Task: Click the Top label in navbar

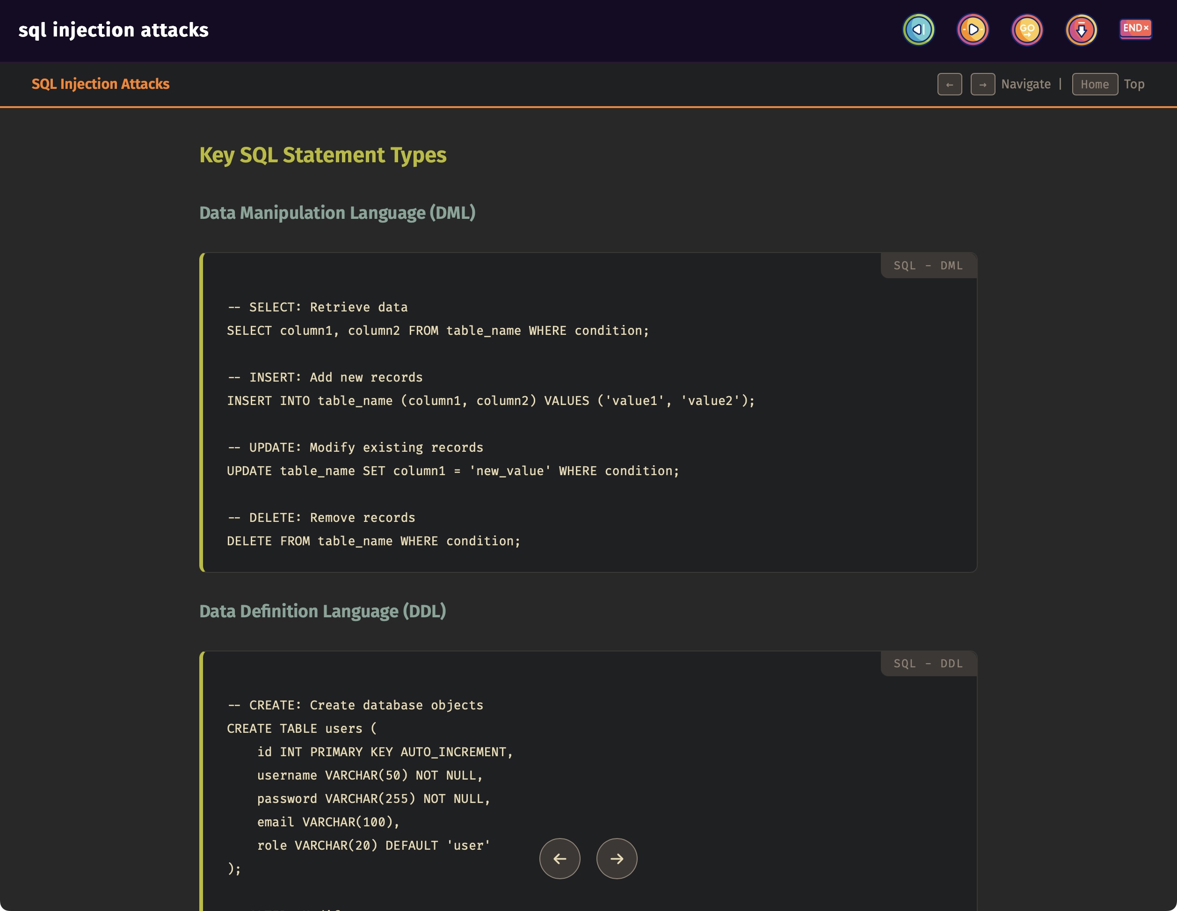Action: point(1134,85)
